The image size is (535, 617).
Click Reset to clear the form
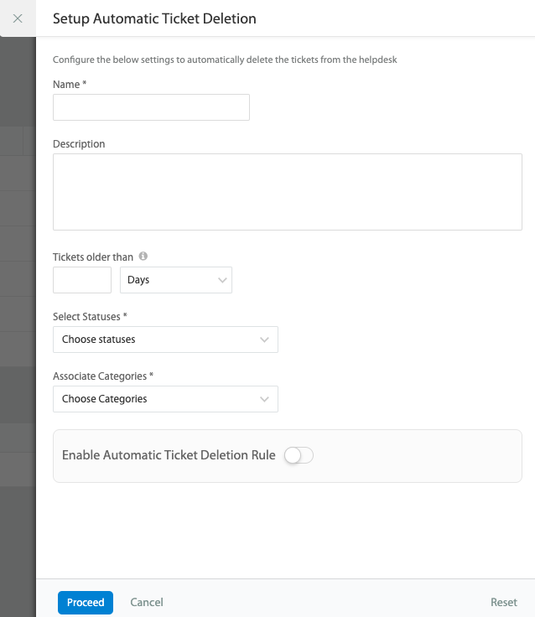(504, 602)
